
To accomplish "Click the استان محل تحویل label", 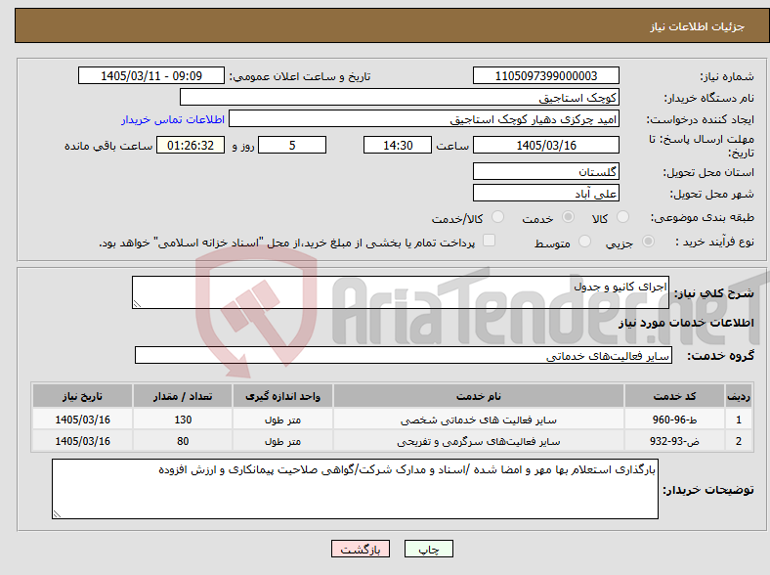I will click(708, 172).
